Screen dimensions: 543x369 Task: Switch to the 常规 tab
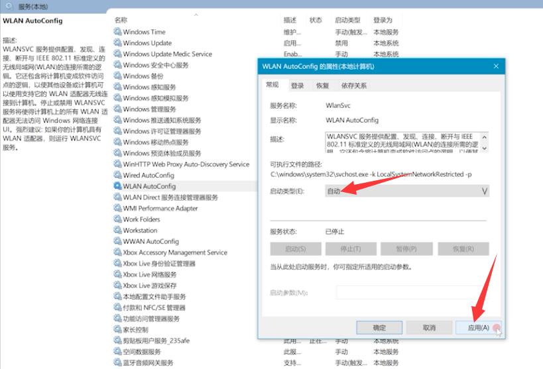(x=272, y=85)
